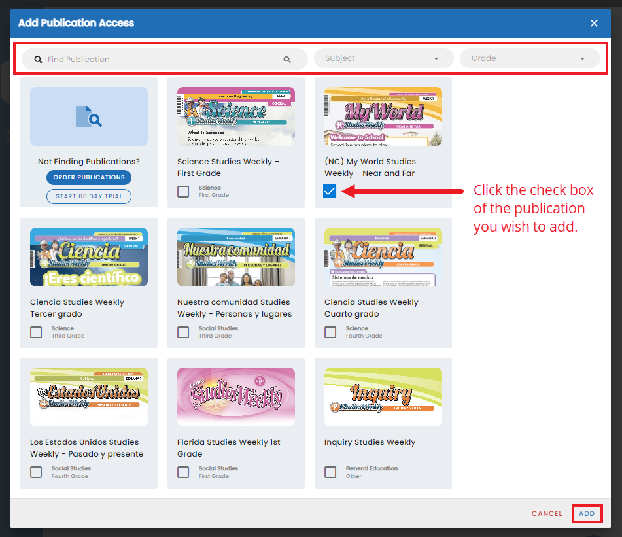This screenshot has height=537, width=622.
Task: Click the title 'Nuestra comunidad Studies Weekly - Personas y lugares'
Action: click(x=234, y=308)
